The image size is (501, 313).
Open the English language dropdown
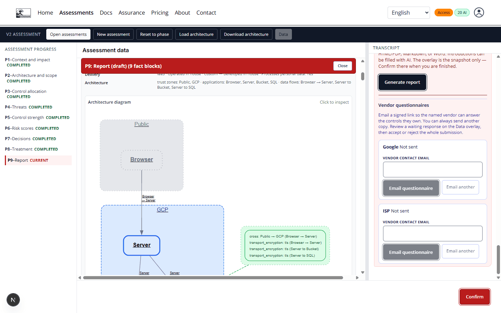click(x=409, y=13)
